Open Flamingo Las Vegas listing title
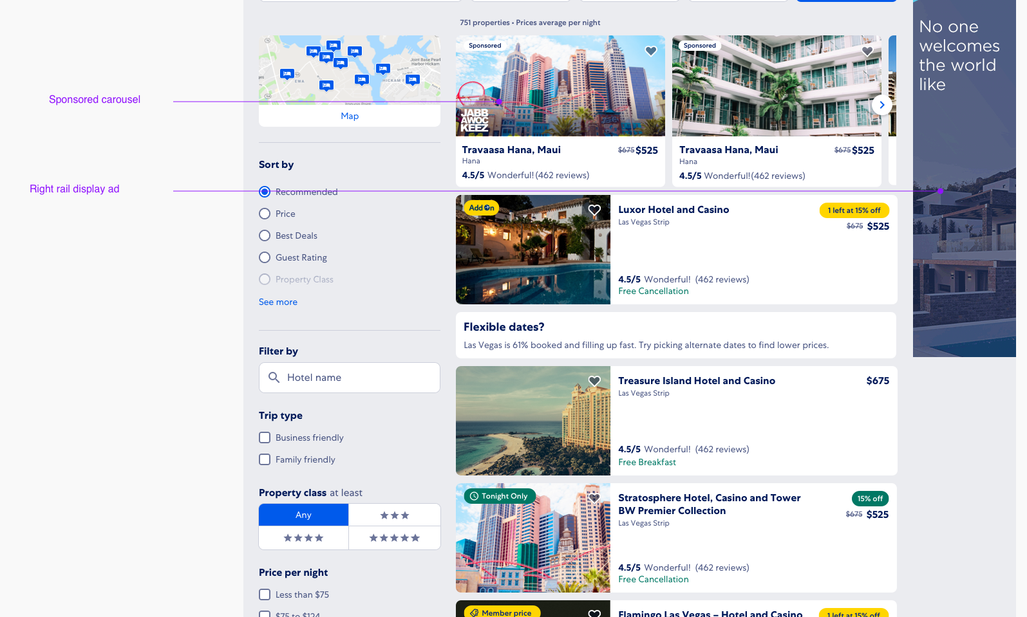This screenshot has height=617, width=1027. 710,613
